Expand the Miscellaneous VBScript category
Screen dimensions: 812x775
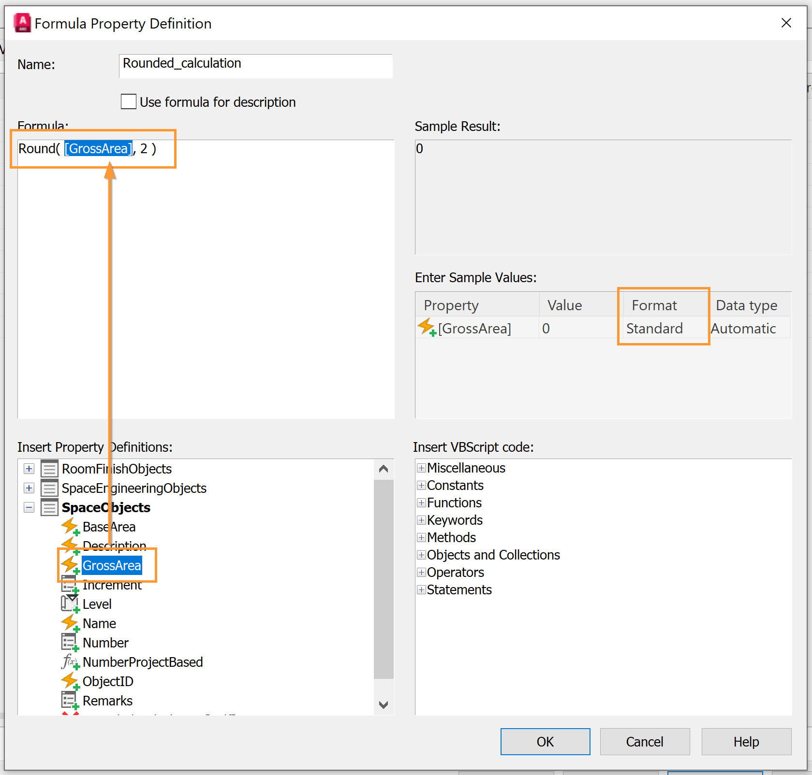422,468
